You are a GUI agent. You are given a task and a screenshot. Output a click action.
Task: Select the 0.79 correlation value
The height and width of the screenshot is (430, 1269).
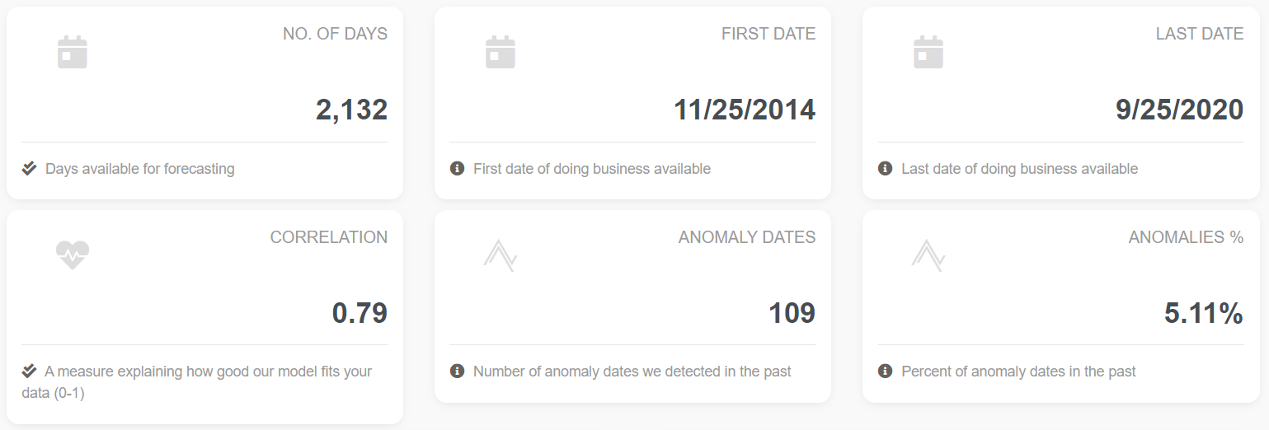coord(360,313)
